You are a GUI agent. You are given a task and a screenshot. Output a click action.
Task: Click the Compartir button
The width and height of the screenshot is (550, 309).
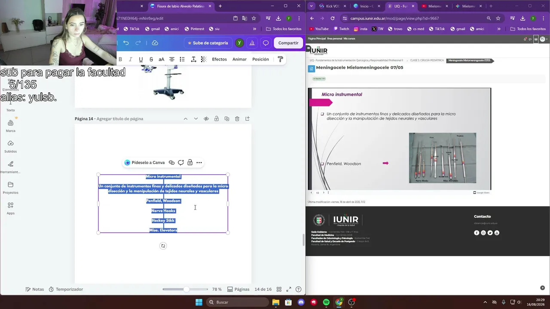pos(288,43)
